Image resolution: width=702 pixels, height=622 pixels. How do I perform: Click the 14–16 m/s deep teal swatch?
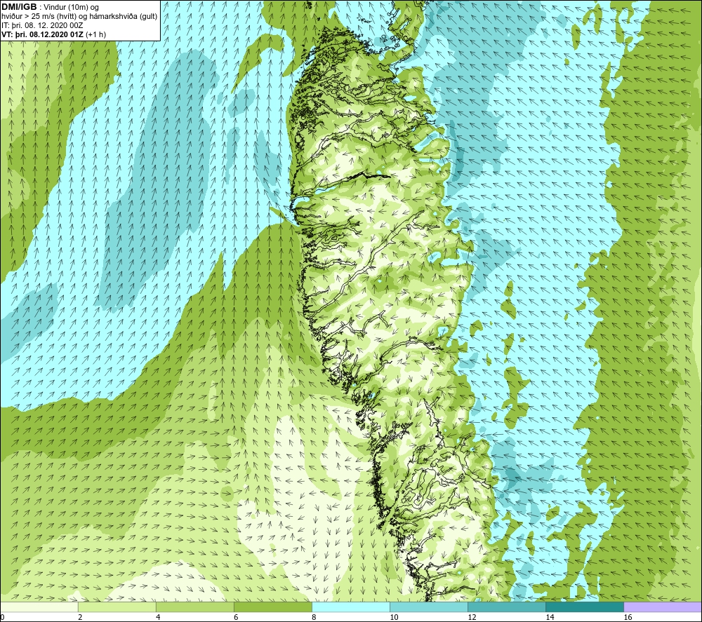click(585, 607)
